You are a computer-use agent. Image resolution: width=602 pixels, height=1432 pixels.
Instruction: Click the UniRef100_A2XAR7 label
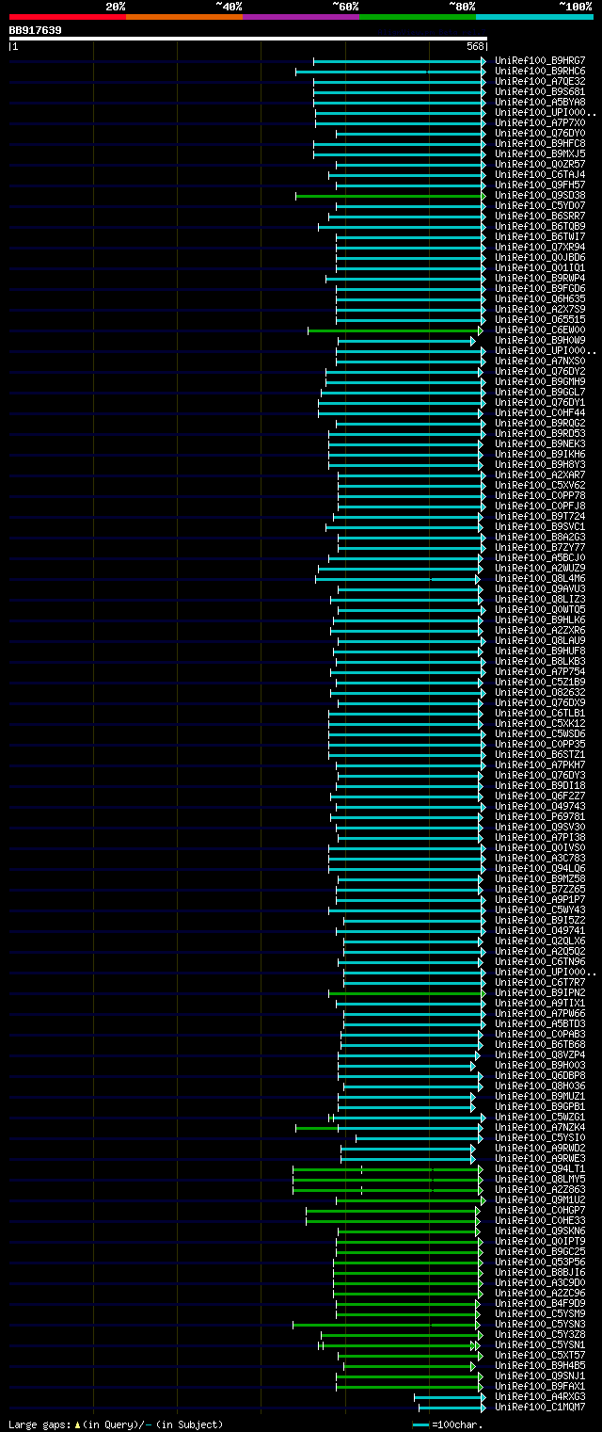(539, 475)
